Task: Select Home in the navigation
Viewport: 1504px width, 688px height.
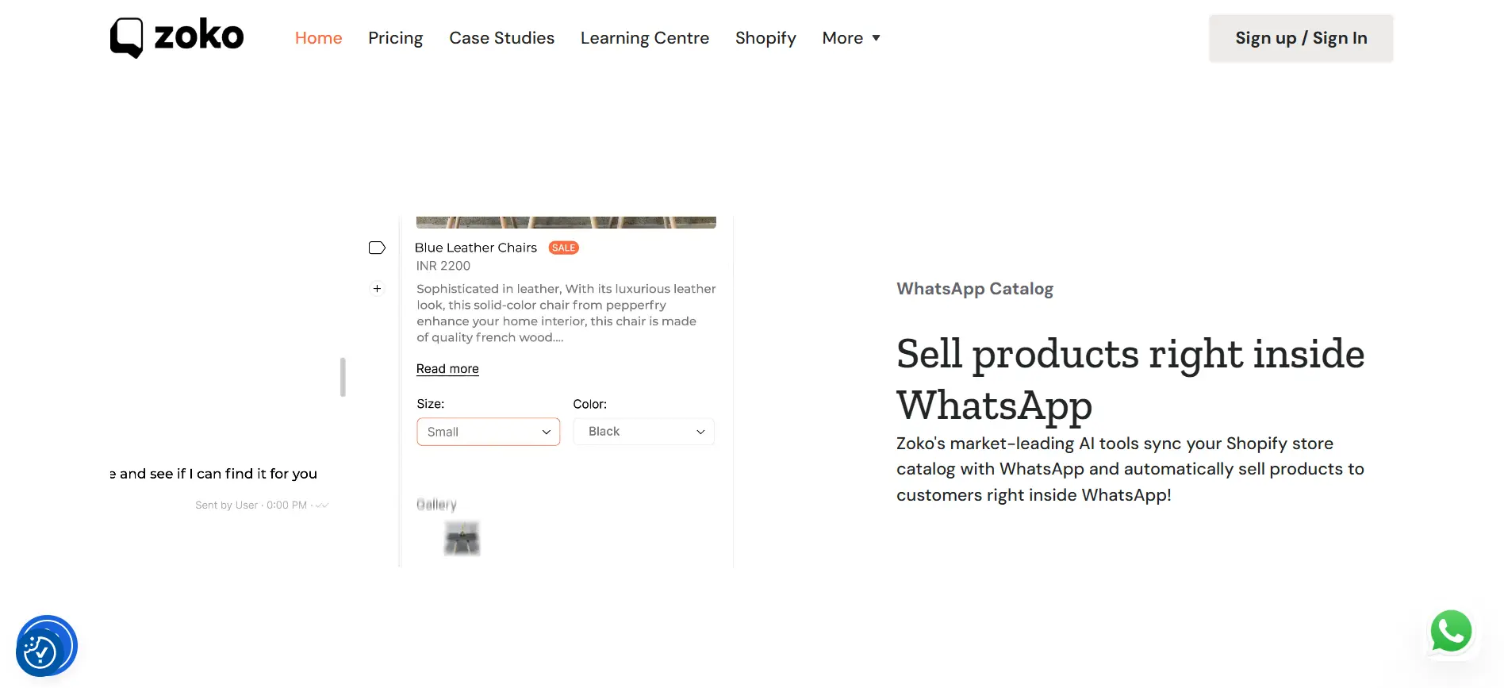Action: click(318, 37)
